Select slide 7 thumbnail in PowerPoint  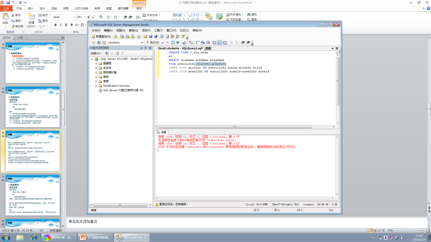(x=33, y=195)
